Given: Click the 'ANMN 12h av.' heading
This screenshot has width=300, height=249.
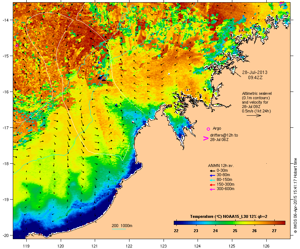Looking at the screenshot, I should [x=221, y=166].
